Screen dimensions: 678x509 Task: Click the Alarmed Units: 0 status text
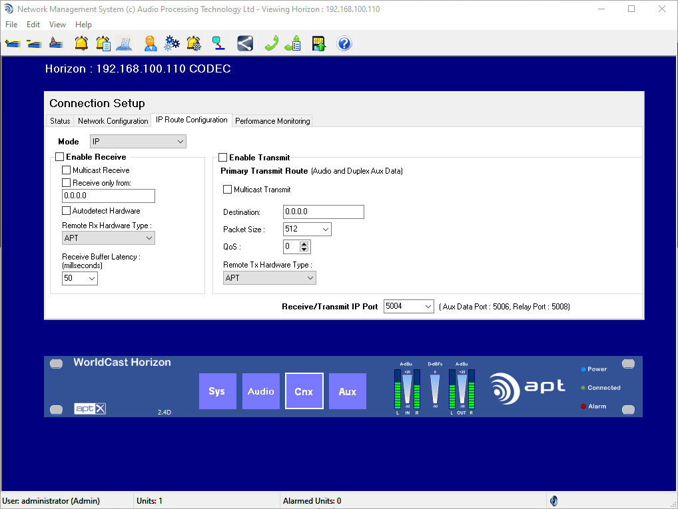click(x=312, y=501)
